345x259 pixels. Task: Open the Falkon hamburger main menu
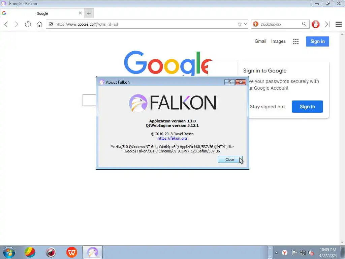point(339,24)
